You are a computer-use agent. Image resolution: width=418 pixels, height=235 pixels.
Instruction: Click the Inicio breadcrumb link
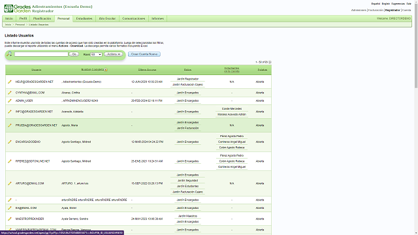pos(8,25)
